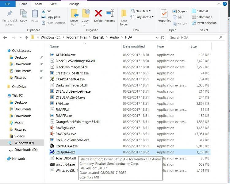This screenshot has width=230, height=184.
Task: Sort by Date modified column header
Action: pyautogui.click(x=134, y=46)
